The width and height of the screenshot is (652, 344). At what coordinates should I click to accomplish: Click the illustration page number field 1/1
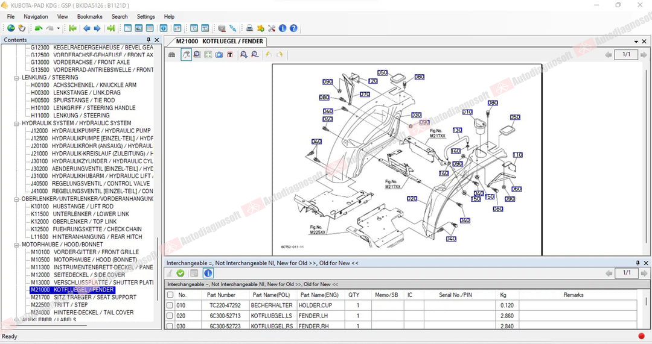pos(626,54)
